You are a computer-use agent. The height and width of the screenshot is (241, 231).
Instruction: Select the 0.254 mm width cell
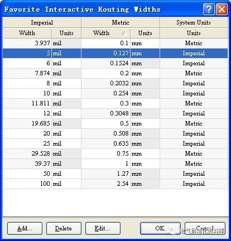click(105, 93)
